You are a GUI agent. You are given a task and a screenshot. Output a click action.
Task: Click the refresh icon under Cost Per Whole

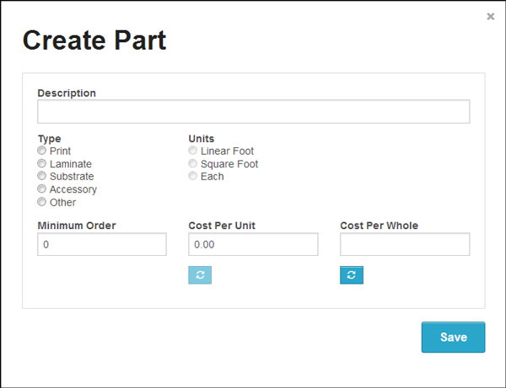pos(352,275)
